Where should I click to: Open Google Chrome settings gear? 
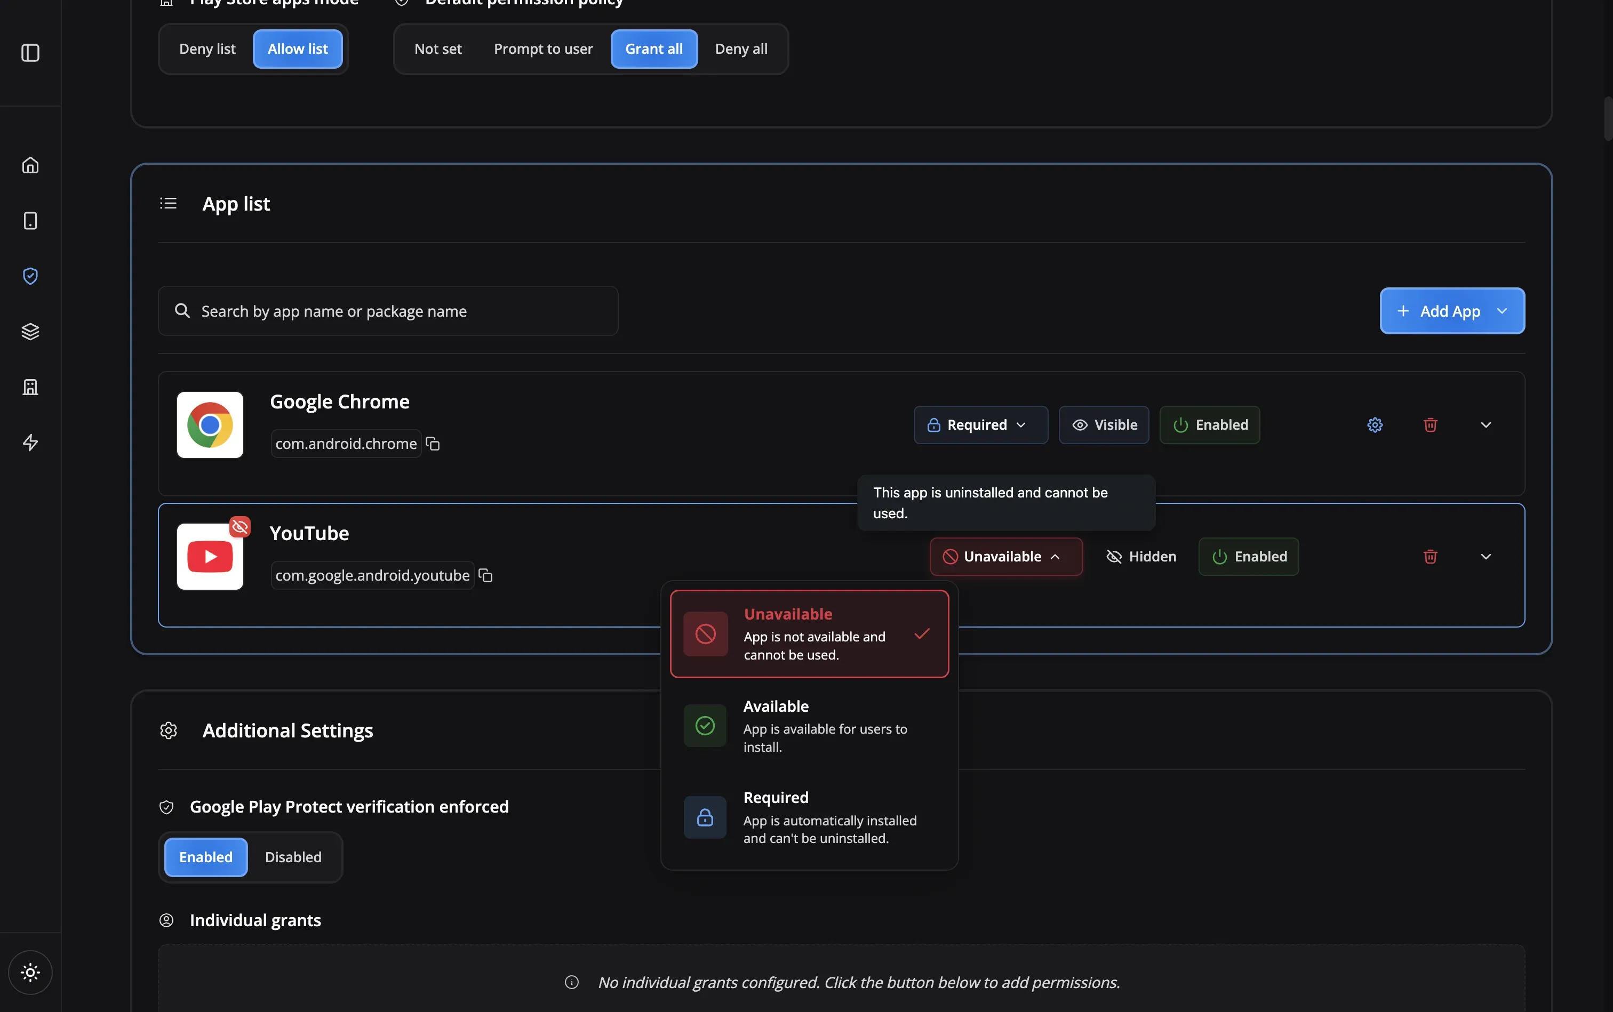click(1375, 425)
